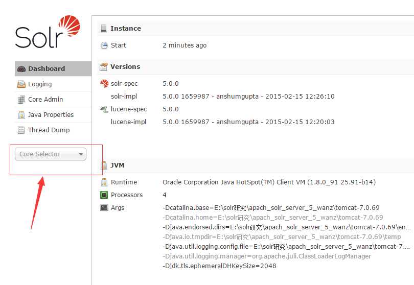Click the Logging folder icon

tap(21, 84)
